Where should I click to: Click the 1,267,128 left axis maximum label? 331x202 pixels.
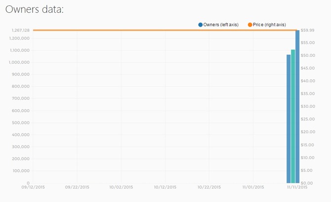click(20, 31)
